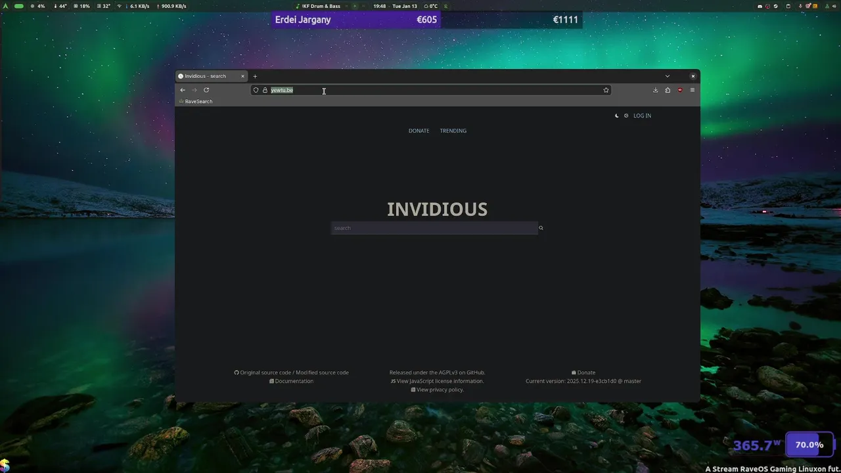841x473 pixels.
Task: Click the 44° temperature indicator
Action: click(x=60, y=6)
